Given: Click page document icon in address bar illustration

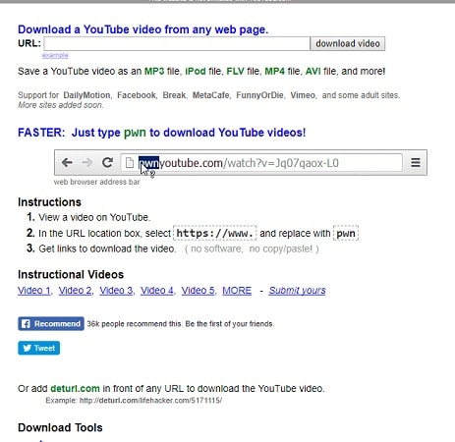Looking at the screenshot, I should click(130, 162).
